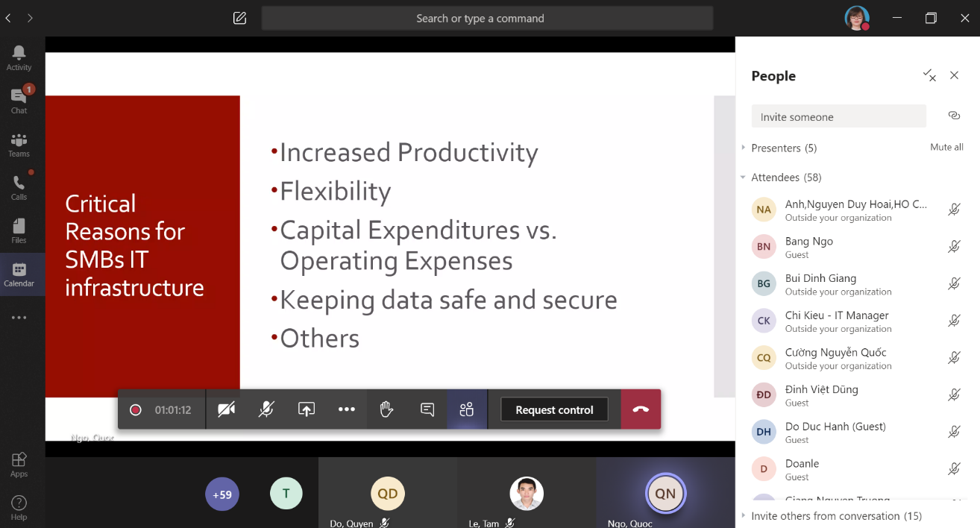Screen dimensions: 980x528
Task: Show more apps ellipsis in sidebar
Action: [x=19, y=318]
